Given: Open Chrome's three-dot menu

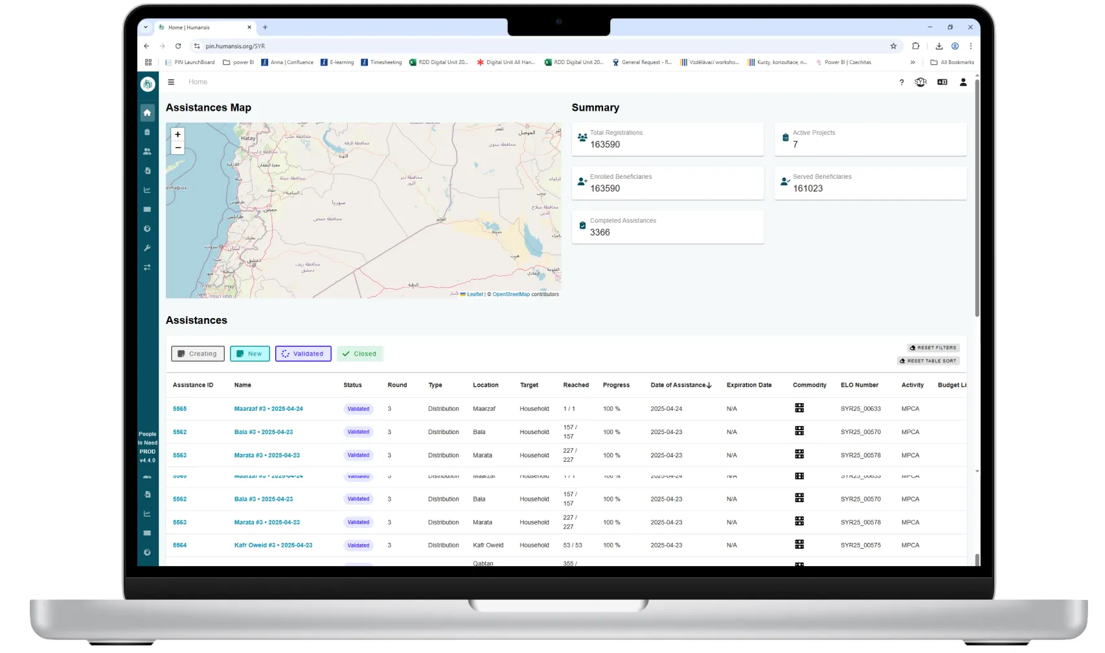Looking at the screenshot, I should click(970, 46).
